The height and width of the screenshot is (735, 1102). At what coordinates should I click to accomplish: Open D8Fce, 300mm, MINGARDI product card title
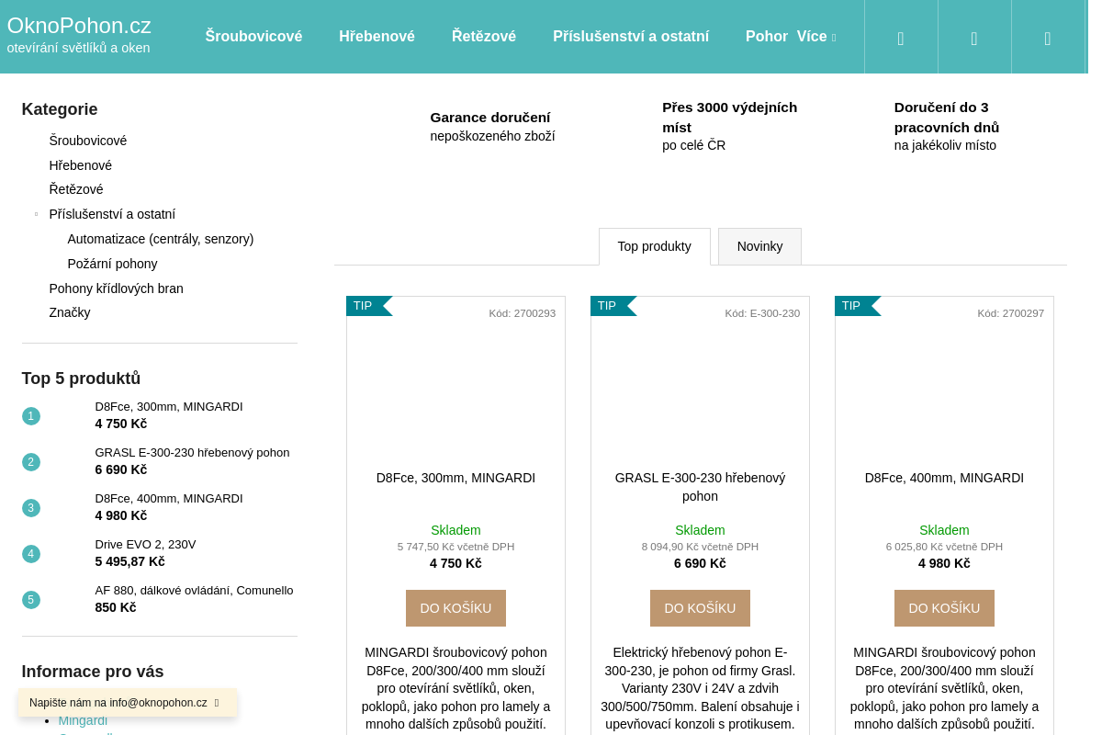coord(455,478)
